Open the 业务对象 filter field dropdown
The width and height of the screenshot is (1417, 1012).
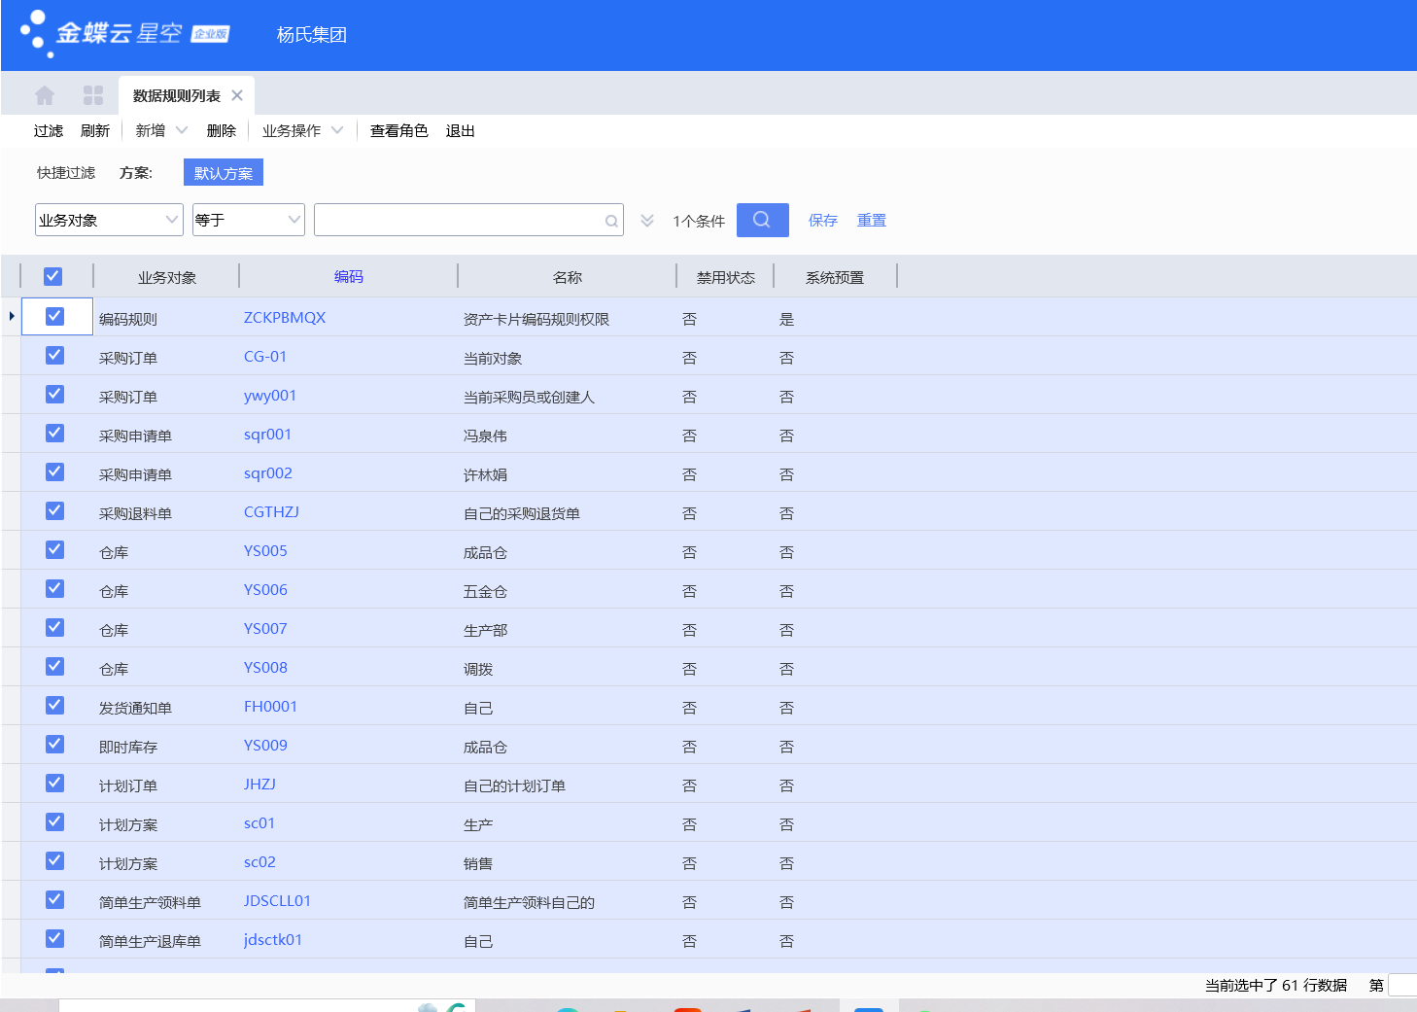(109, 220)
